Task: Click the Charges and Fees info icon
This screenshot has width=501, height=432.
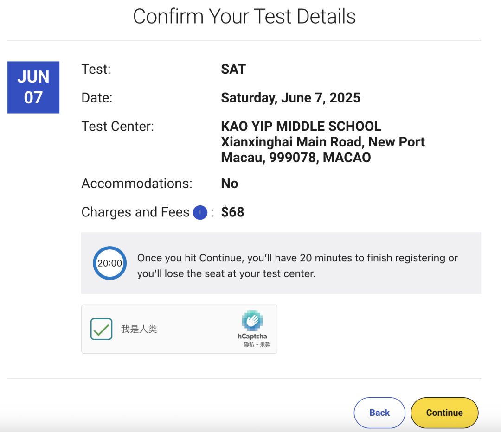Action: (200, 212)
